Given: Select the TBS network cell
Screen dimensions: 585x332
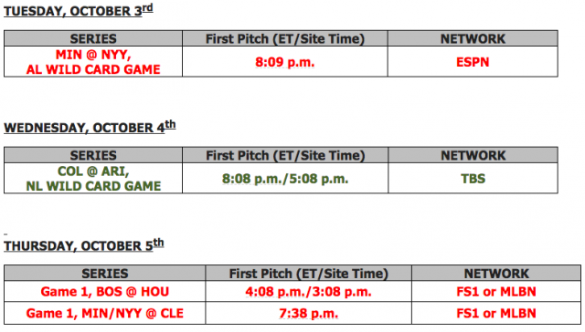Looking at the screenshot, I should [473, 178].
